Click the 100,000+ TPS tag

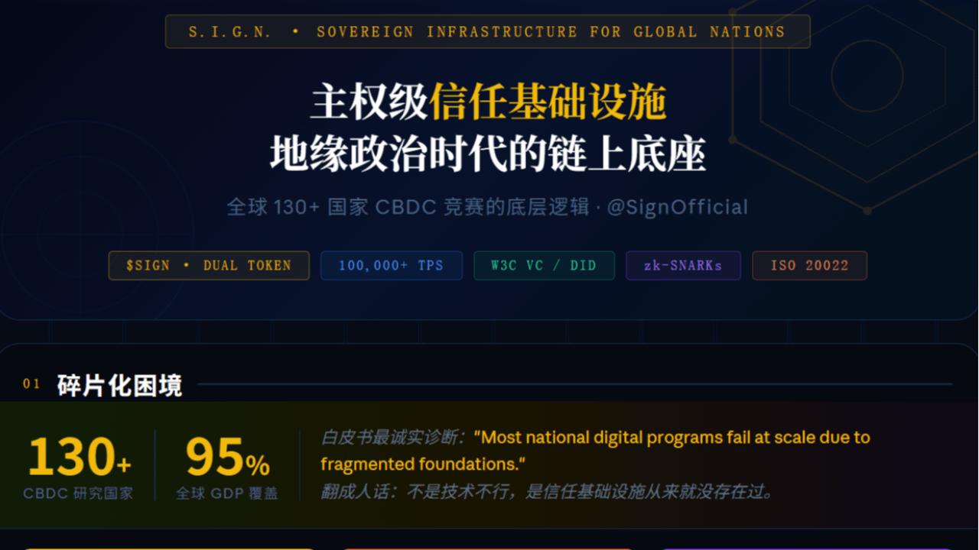click(x=391, y=266)
